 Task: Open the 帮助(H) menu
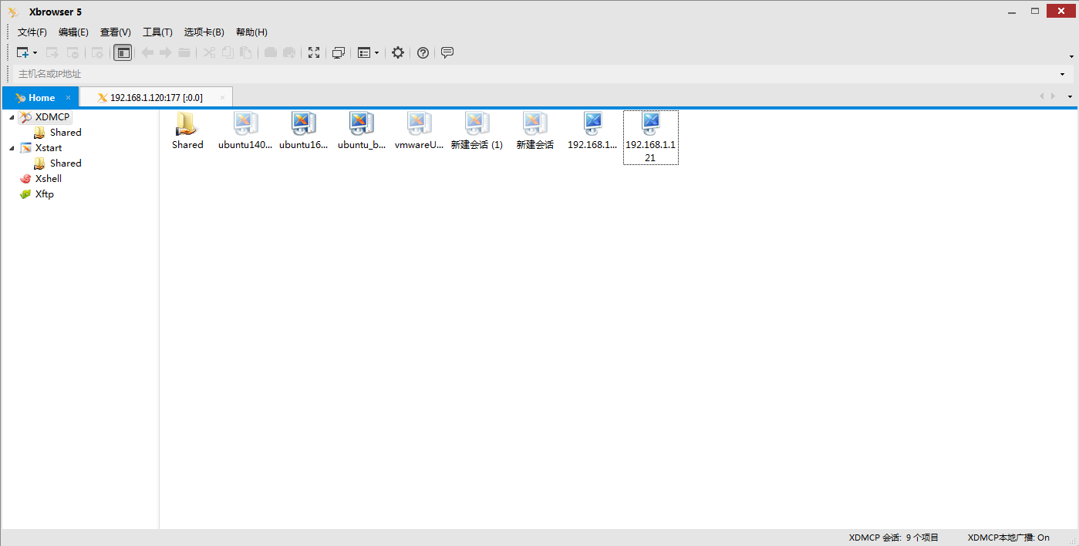click(251, 32)
